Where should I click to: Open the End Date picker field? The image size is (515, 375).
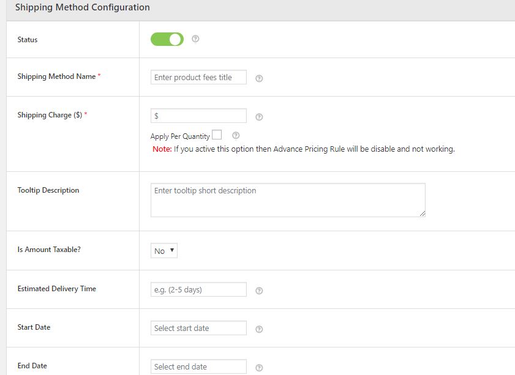[x=198, y=366]
